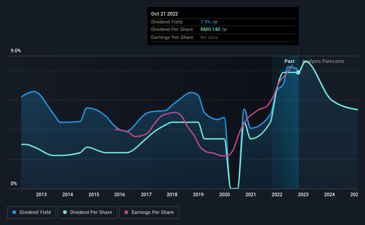Click the 'Oct 21 2022' tooltip date
Image resolution: width=365 pixels, height=225 pixels.
tap(164, 14)
